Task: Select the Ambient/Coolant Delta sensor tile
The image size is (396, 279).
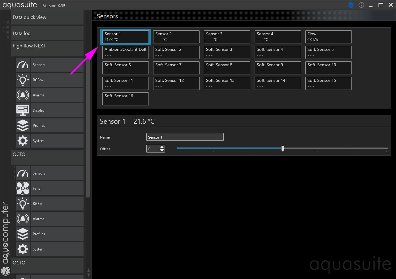Action: tap(125, 52)
